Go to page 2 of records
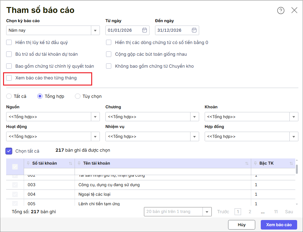 (x=250, y=212)
